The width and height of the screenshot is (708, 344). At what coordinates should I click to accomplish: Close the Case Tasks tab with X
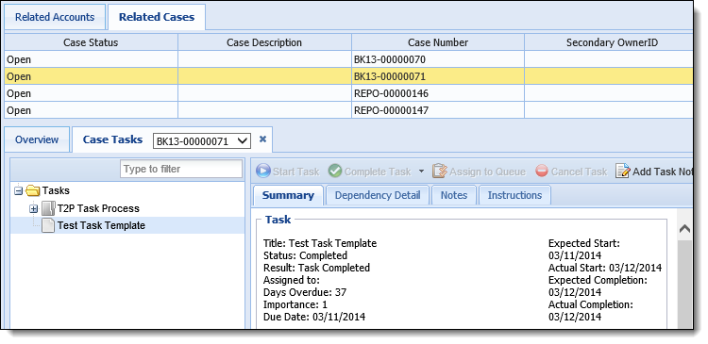pos(262,139)
